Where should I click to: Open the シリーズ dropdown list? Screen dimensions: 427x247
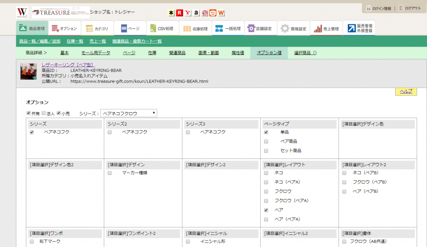[x=128, y=113]
